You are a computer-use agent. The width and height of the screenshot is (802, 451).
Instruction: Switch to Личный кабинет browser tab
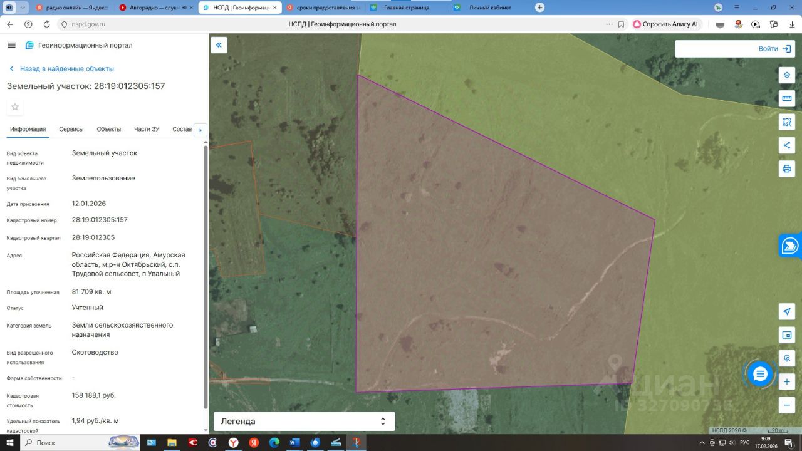point(490,8)
